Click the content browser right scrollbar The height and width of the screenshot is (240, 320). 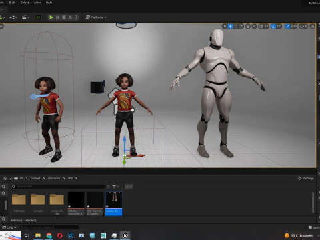pyautogui.click(x=313, y=202)
